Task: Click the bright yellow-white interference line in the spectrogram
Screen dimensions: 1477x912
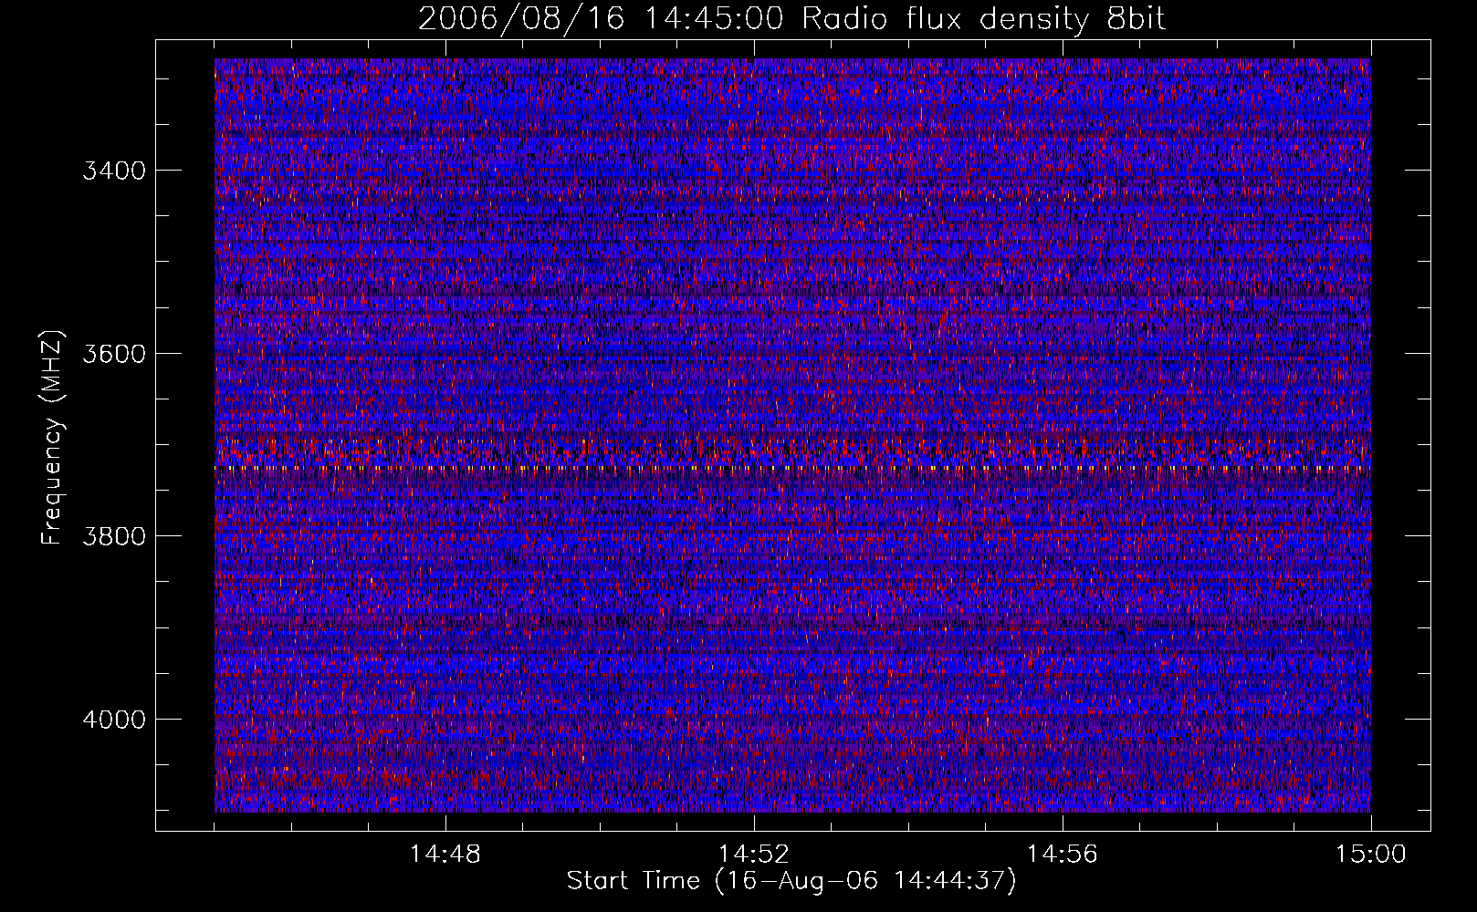Action: tap(792, 468)
